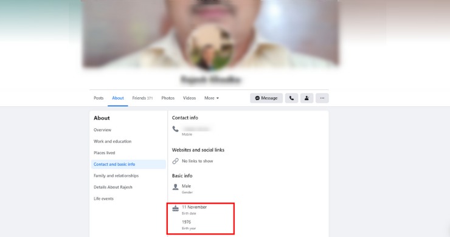
Task: Expand the More dropdown menu
Action: pyautogui.click(x=212, y=98)
